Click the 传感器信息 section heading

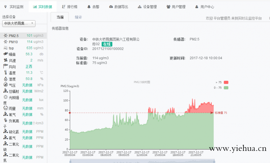point(60,28)
